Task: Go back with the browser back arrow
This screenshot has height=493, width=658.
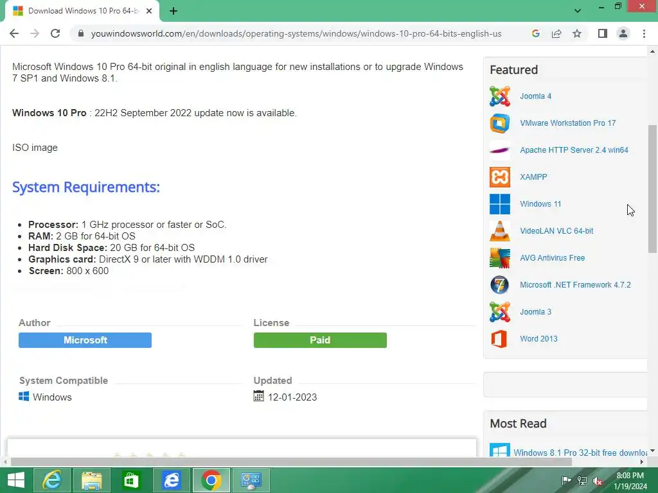Action: tap(14, 33)
